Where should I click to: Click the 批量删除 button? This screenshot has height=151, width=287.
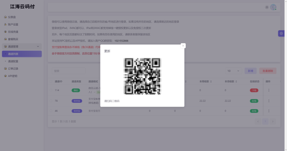pos(268,71)
